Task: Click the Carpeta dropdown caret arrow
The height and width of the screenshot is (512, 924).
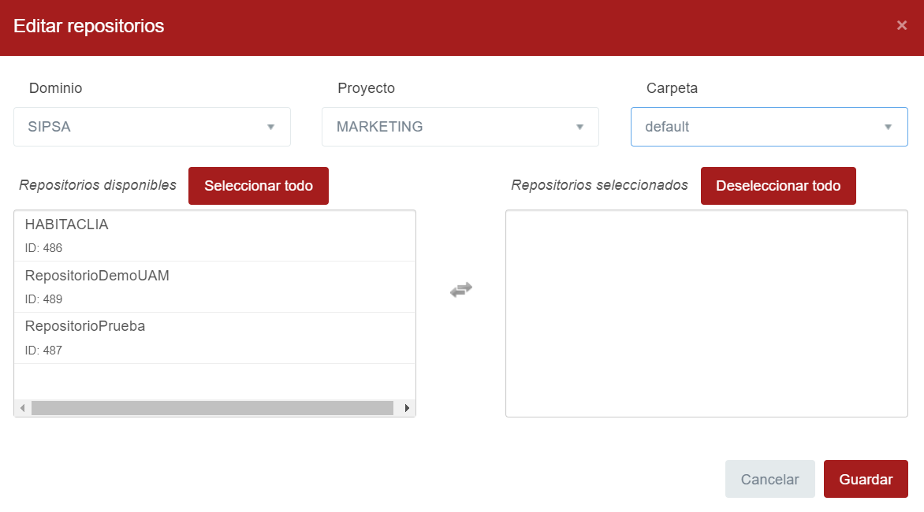Action: coord(888,127)
